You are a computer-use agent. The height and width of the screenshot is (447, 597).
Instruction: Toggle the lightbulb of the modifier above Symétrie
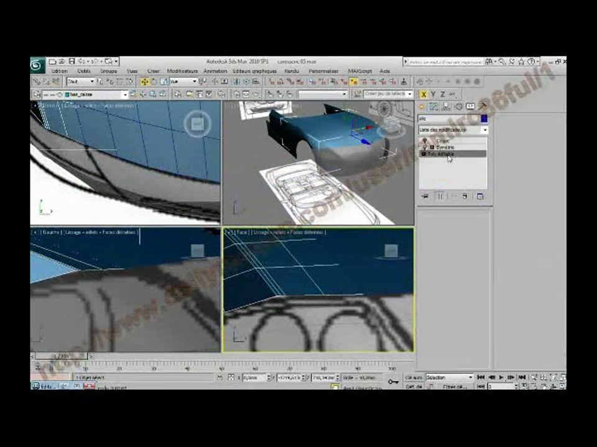pyautogui.click(x=425, y=141)
